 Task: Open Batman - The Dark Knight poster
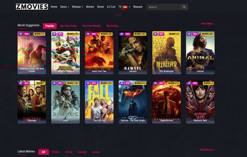pyautogui.click(x=133, y=102)
